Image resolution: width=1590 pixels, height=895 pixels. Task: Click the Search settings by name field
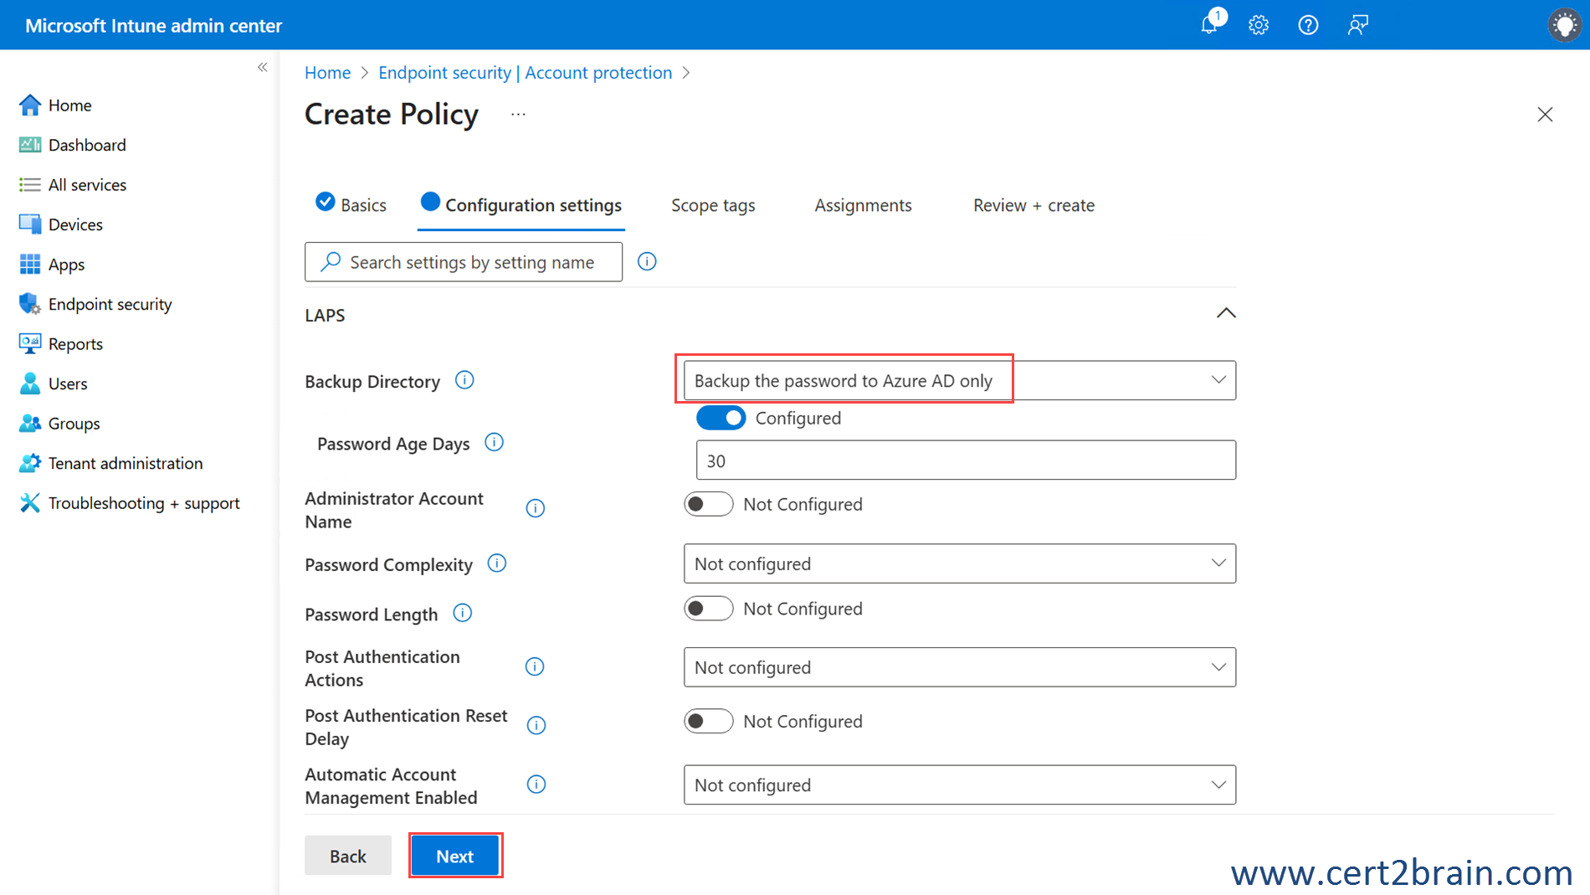(x=464, y=262)
